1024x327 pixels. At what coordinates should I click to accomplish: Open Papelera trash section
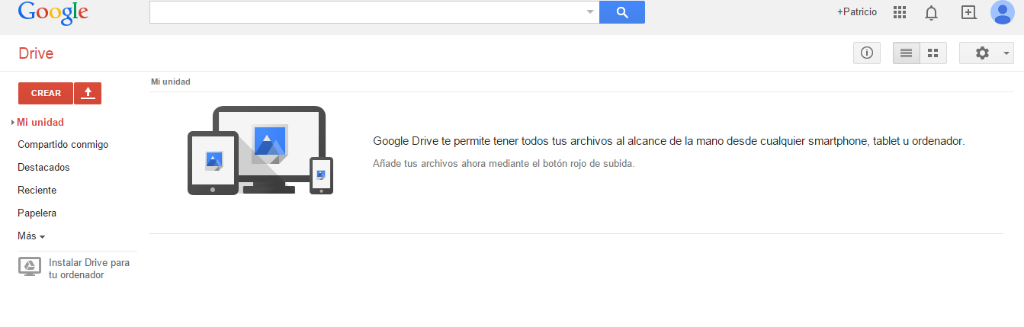pyautogui.click(x=37, y=213)
